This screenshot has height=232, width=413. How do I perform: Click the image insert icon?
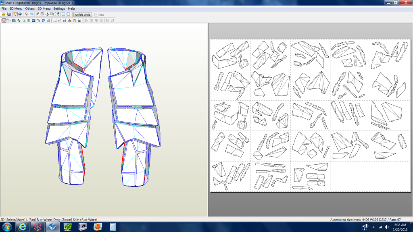33,21
